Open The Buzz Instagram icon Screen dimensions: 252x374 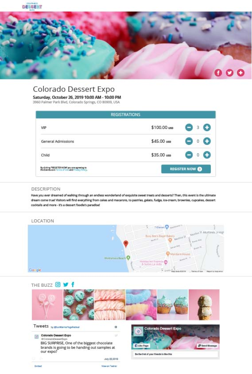point(58,284)
